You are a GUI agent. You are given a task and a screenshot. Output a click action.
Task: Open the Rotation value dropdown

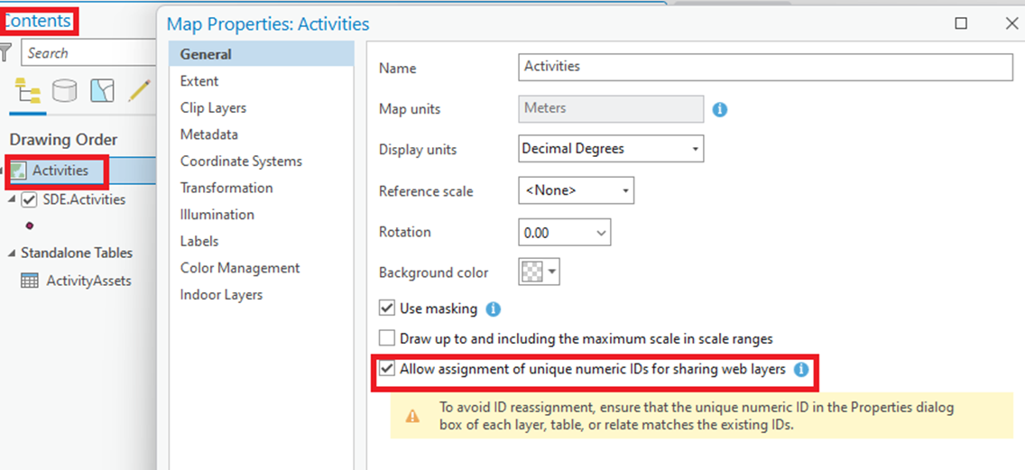[x=564, y=232]
